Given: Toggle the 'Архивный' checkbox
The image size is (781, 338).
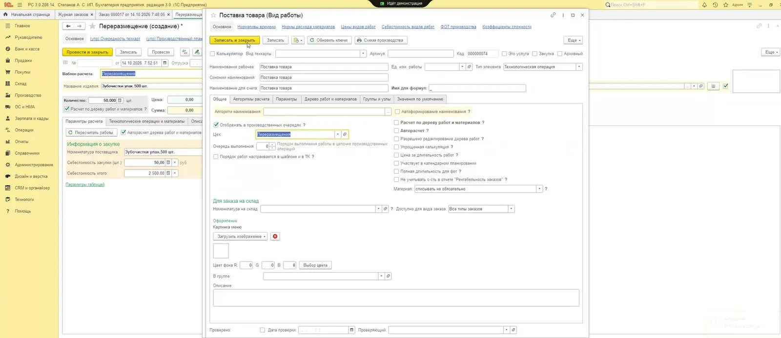Looking at the screenshot, I should (x=559, y=54).
